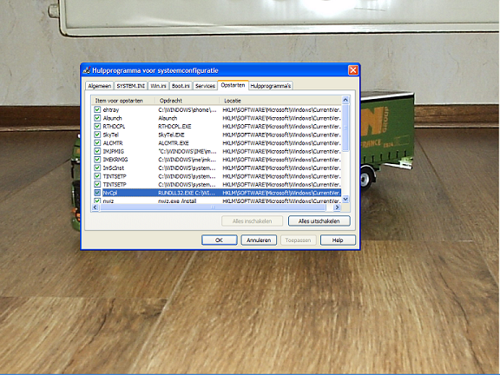Open the Hulpprogramma's tab
Viewport: 500px width, 375px height.
(x=271, y=86)
